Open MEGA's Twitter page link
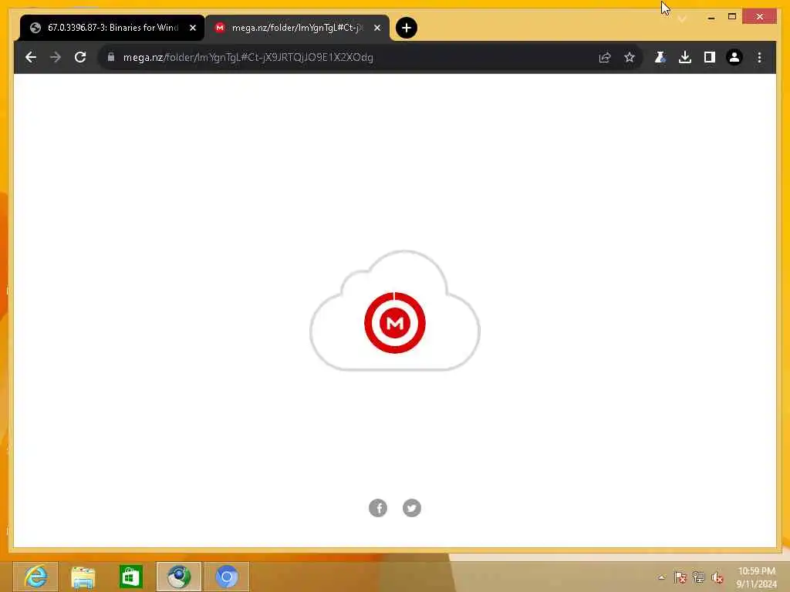Viewport: 790px width, 592px height. coord(412,508)
